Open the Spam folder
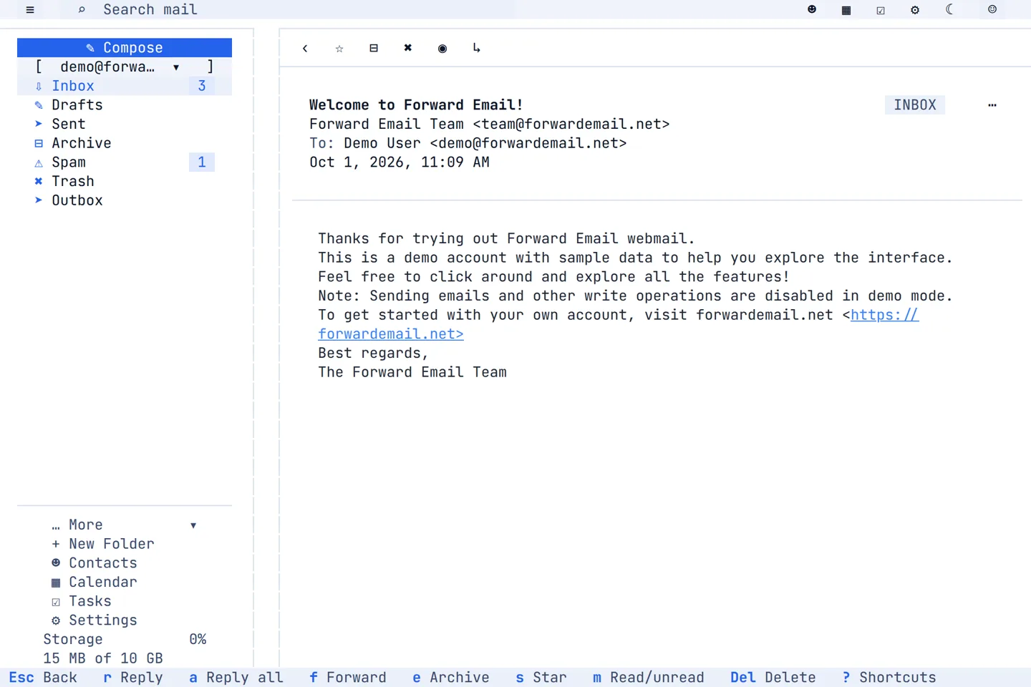Viewport: 1031px width, 687px height. click(125, 162)
